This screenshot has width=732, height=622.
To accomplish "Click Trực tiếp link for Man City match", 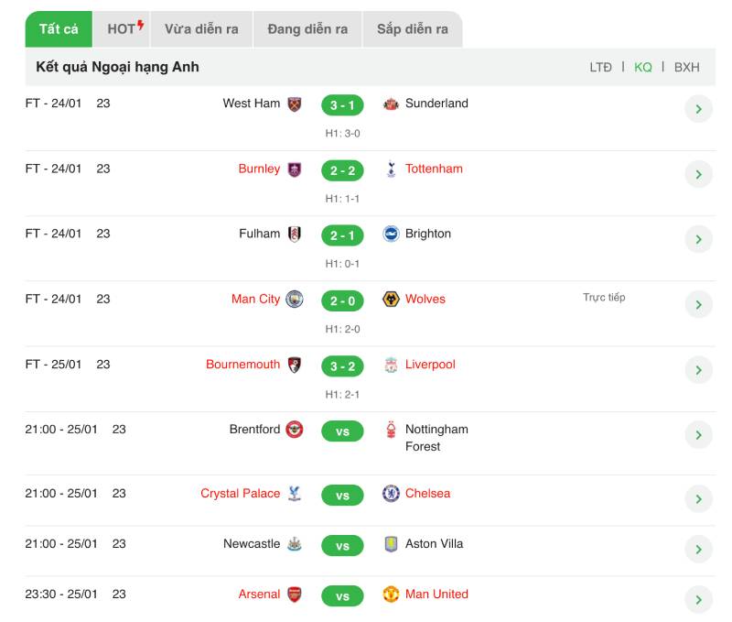I will [x=604, y=298].
